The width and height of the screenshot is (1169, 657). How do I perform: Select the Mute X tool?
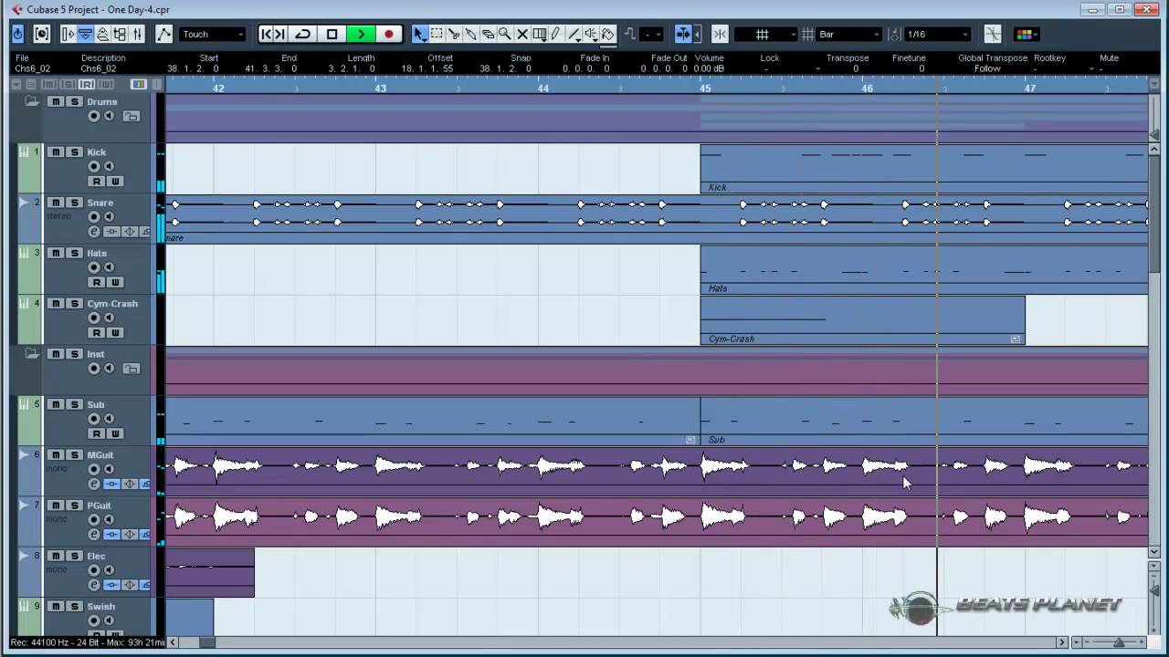click(522, 34)
